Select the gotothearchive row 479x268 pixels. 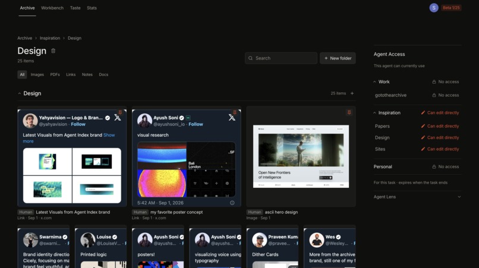pos(417,95)
